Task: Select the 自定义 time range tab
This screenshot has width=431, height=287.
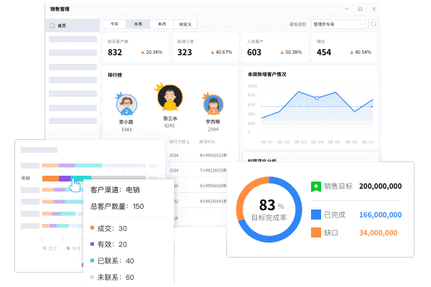Action: pos(185,24)
